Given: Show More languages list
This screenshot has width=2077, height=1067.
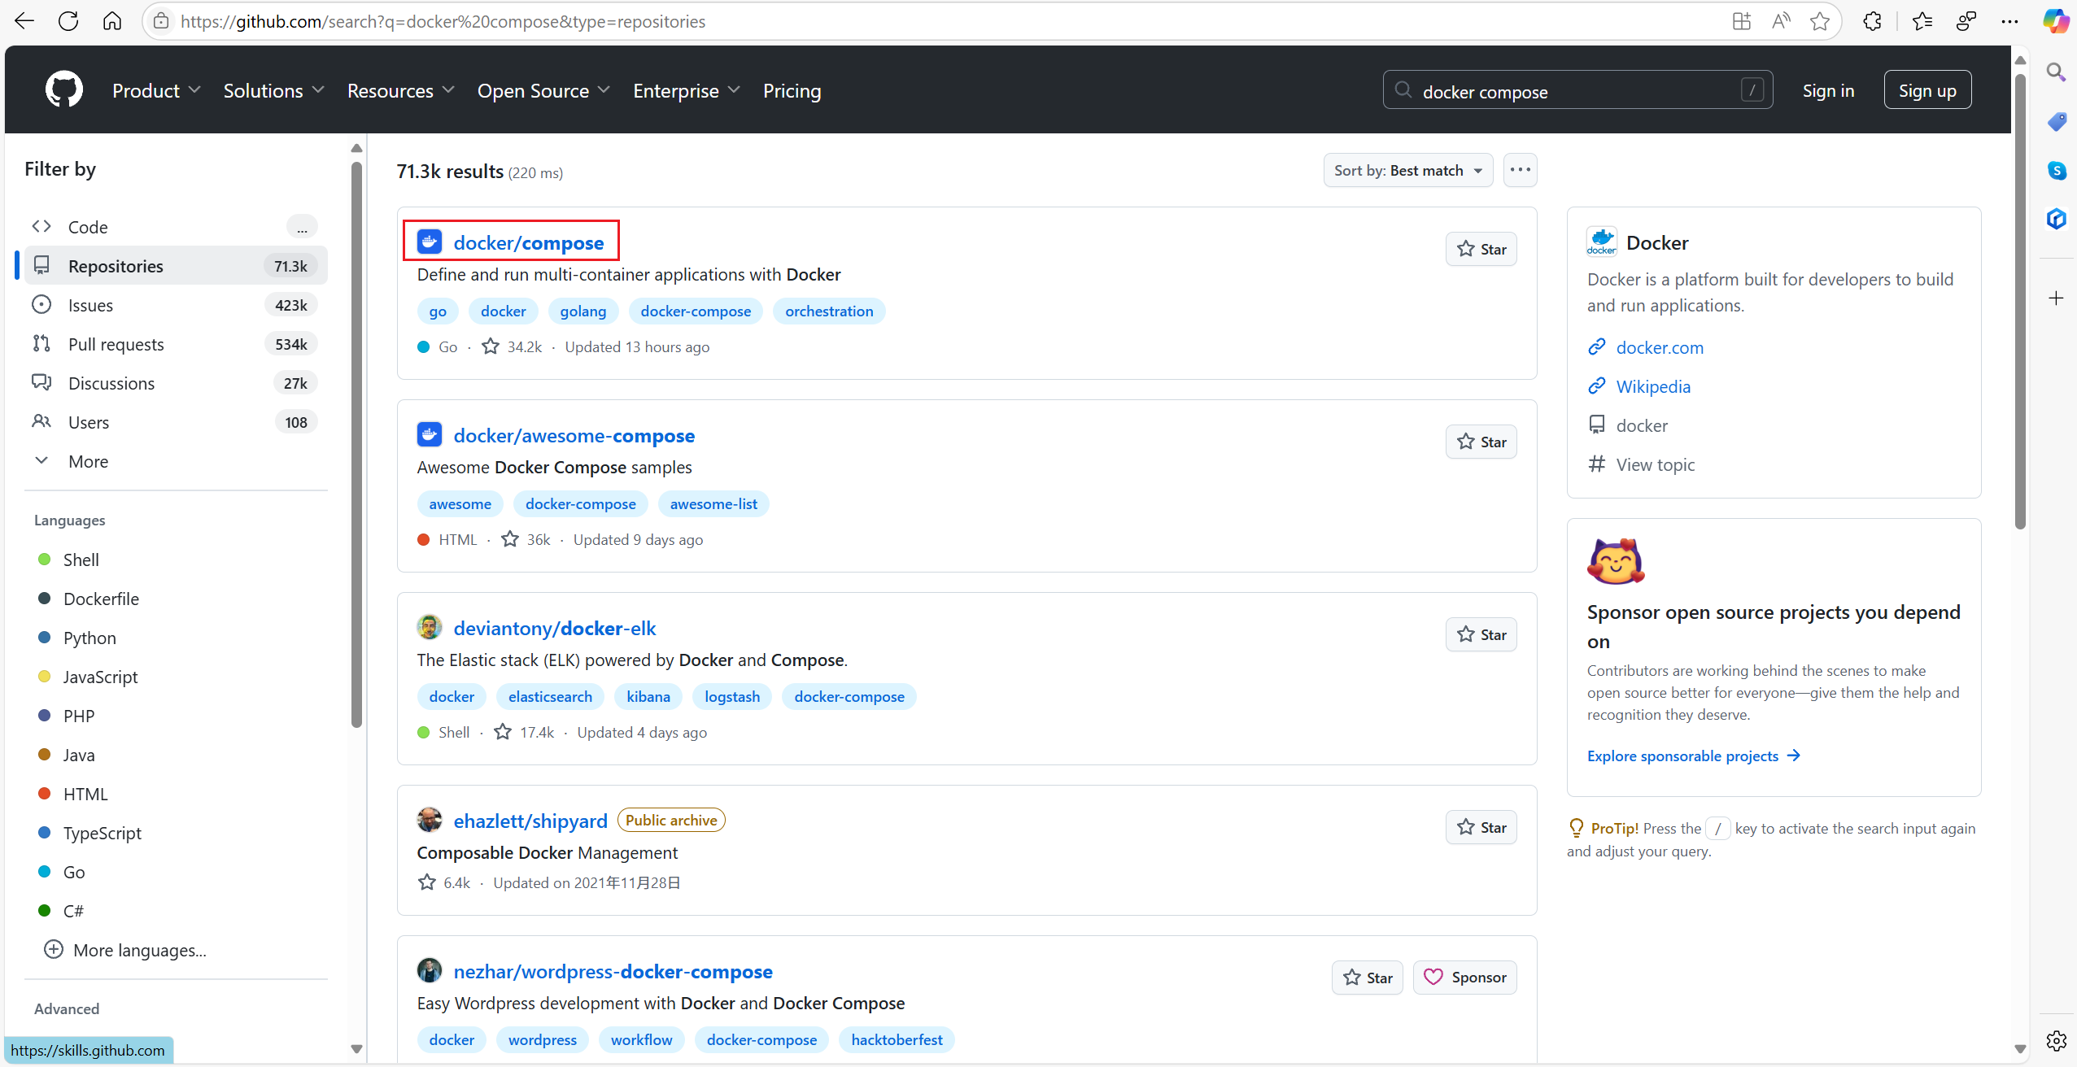Looking at the screenshot, I should [125, 950].
